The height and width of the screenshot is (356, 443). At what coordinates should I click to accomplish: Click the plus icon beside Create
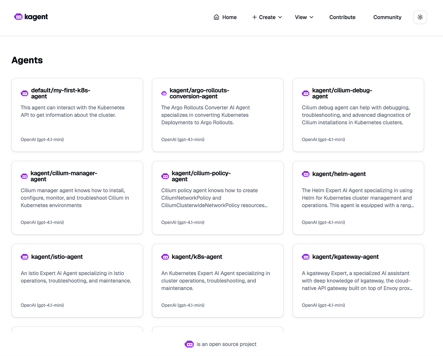pos(254,17)
